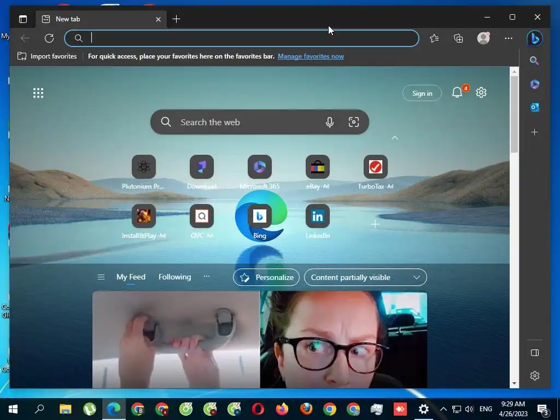Open the Bing chat sidebar button
Screen dimensions: 560x420
(535, 38)
